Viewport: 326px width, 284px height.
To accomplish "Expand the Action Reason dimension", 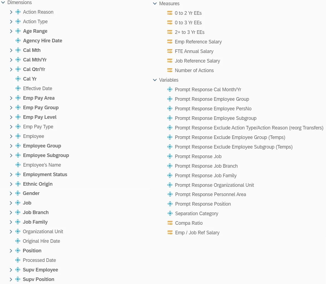I will point(11,12).
